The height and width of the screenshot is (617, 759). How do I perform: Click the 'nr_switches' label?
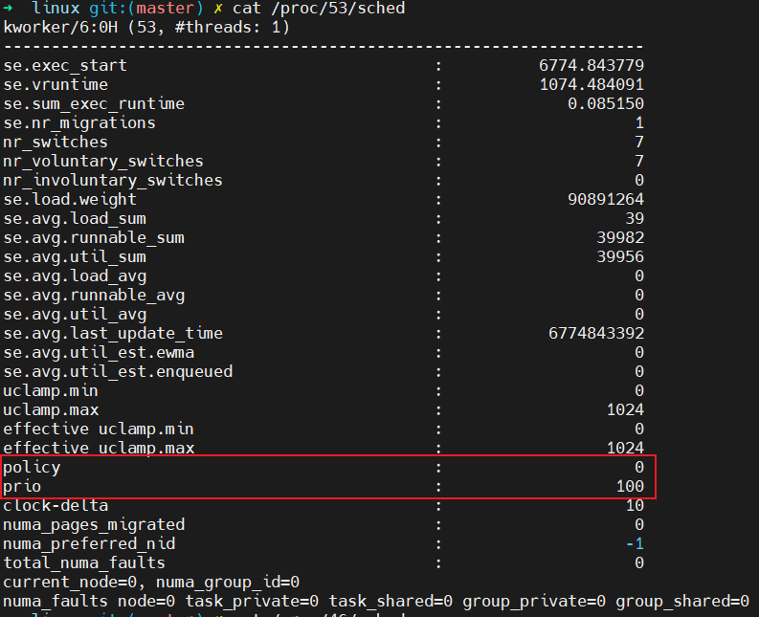[x=56, y=142]
